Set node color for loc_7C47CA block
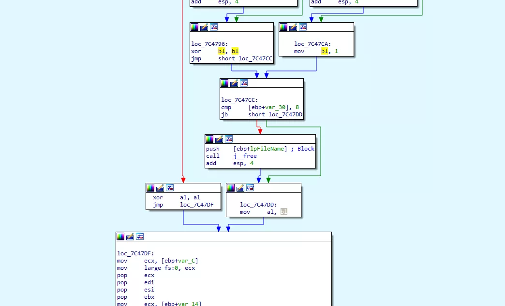Screen dimensions: 505x306 click(283, 27)
